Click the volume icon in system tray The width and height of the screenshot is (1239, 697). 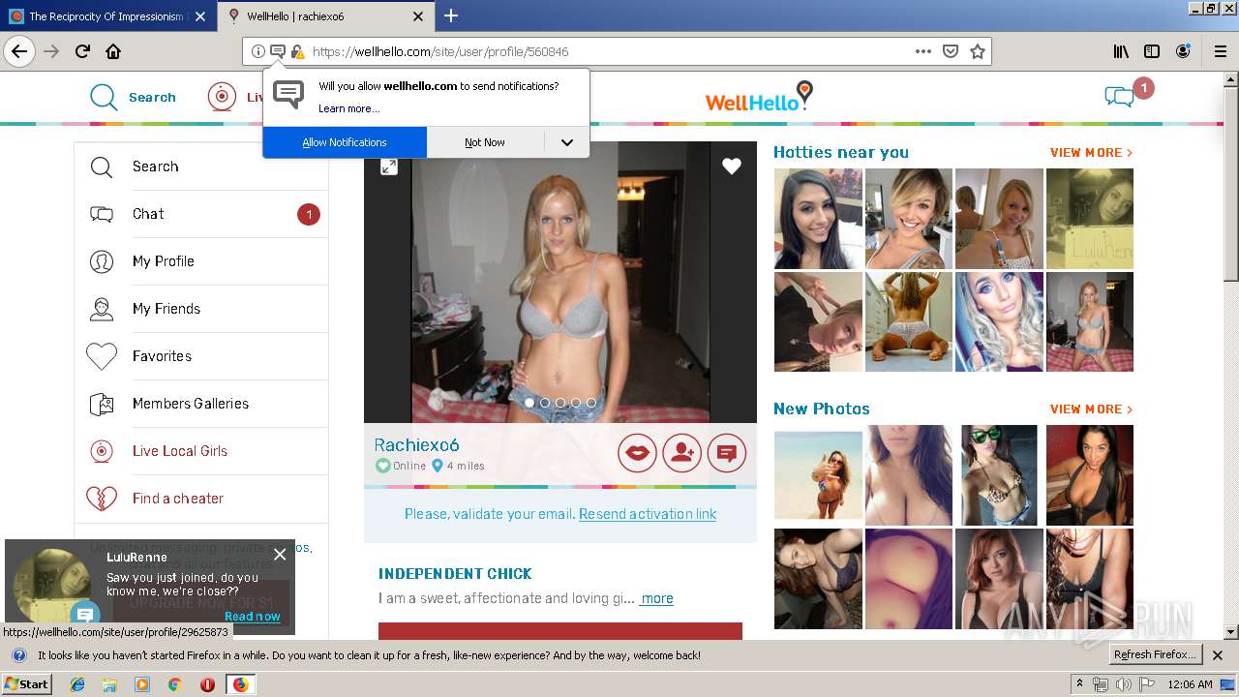pos(1123,684)
